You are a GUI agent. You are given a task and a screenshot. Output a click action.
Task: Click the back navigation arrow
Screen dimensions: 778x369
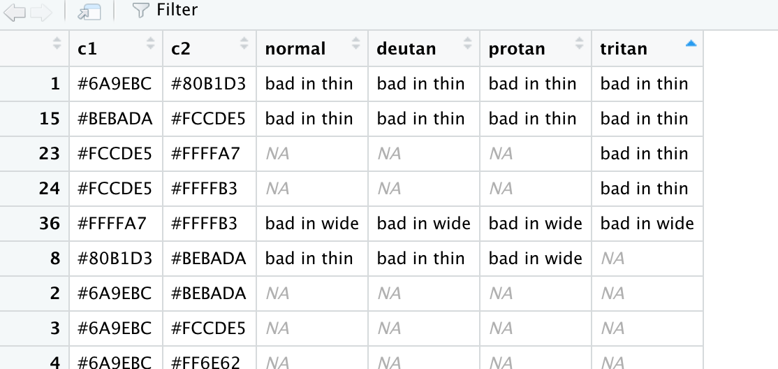point(15,10)
